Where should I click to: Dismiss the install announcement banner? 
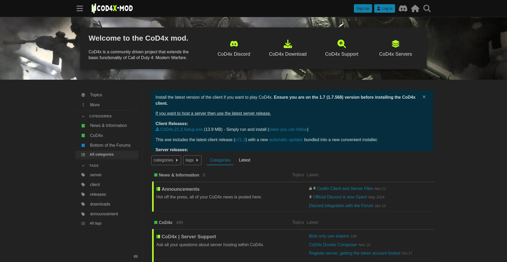tap(424, 97)
